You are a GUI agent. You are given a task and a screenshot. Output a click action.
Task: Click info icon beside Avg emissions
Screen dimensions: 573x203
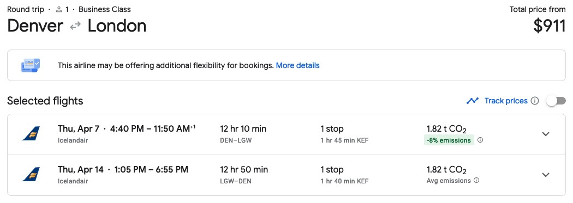476,180
